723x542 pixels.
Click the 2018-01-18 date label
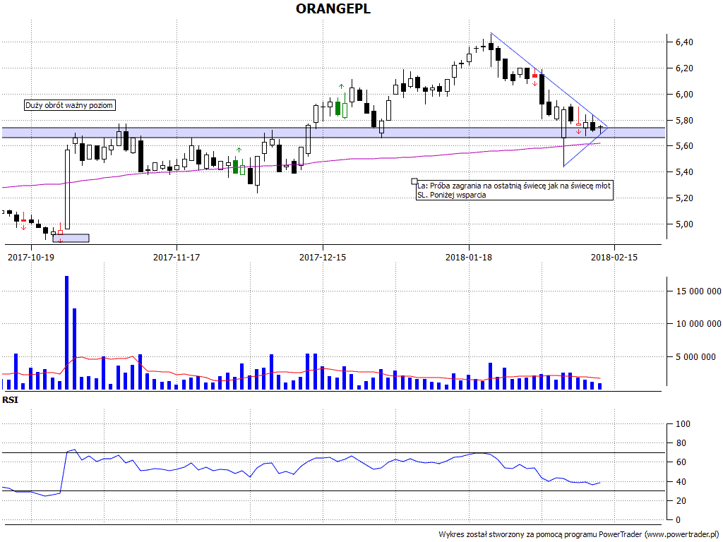coord(469,257)
